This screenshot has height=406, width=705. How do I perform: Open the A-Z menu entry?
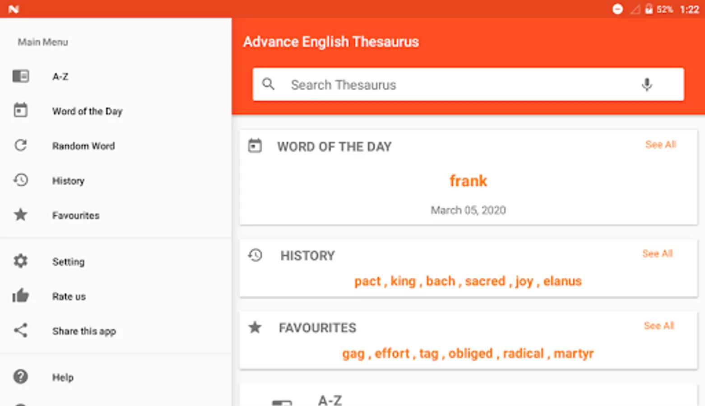pos(60,77)
